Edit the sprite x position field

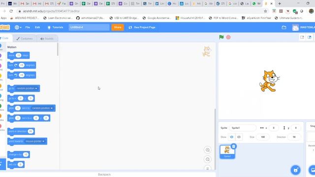274,128
